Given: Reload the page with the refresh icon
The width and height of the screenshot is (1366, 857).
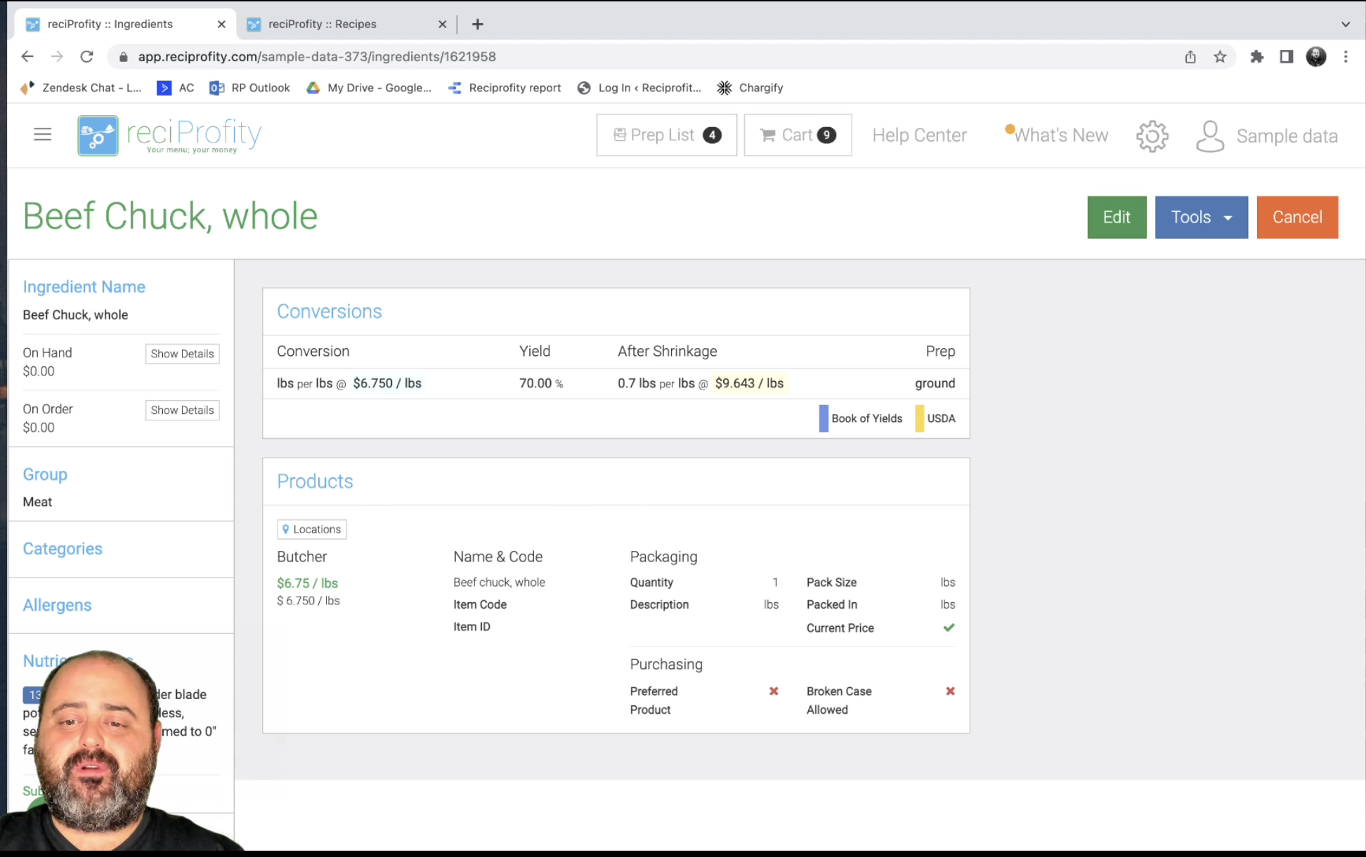Looking at the screenshot, I should point(86,57).
